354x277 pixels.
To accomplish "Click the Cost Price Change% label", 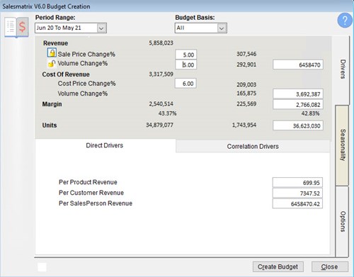I will coord(86,84).
